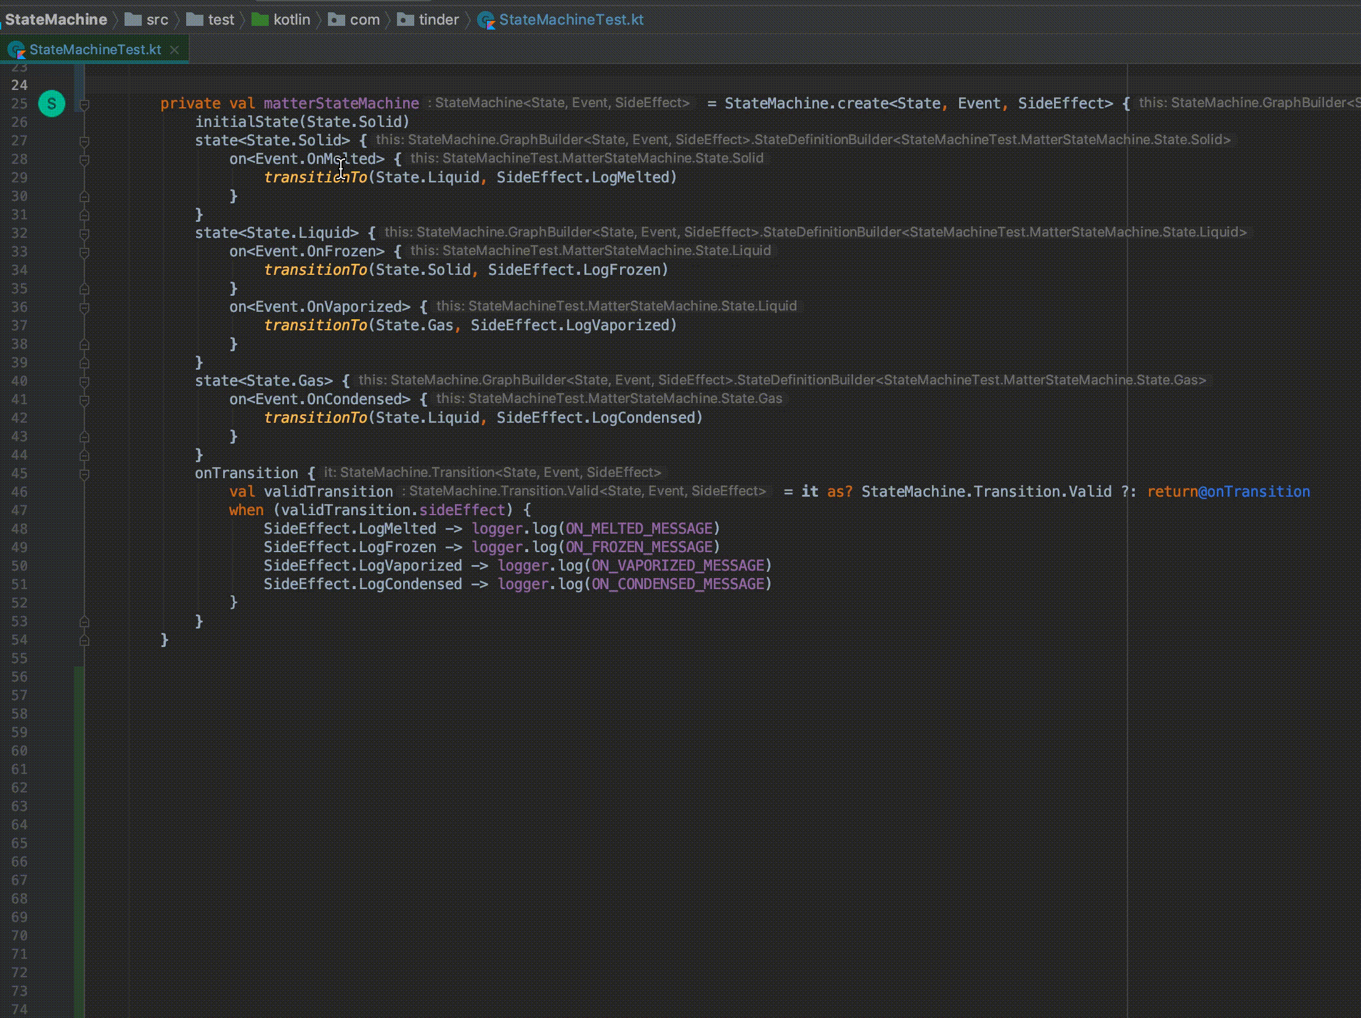
Task: Select the StateMachineTest.kt editor tab
Action: (x=95, y=50)
